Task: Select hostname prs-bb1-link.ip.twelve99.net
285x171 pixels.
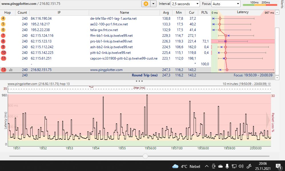Action: coord(111,41)
